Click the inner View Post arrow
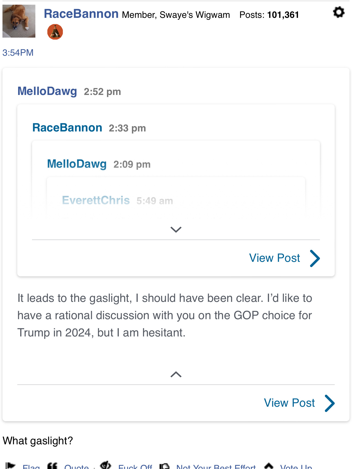 (315, 258)
